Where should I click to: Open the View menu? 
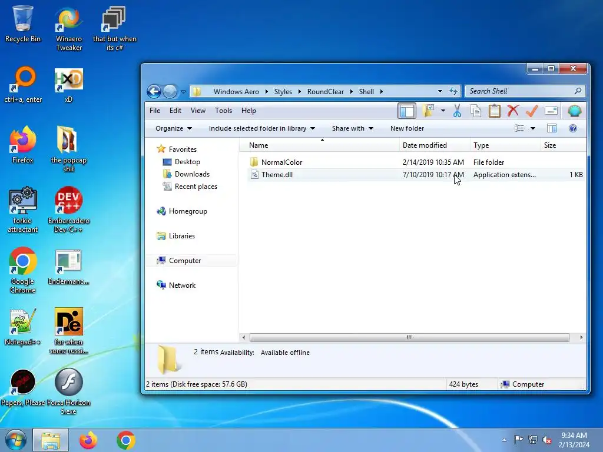(x=198, y=111)
